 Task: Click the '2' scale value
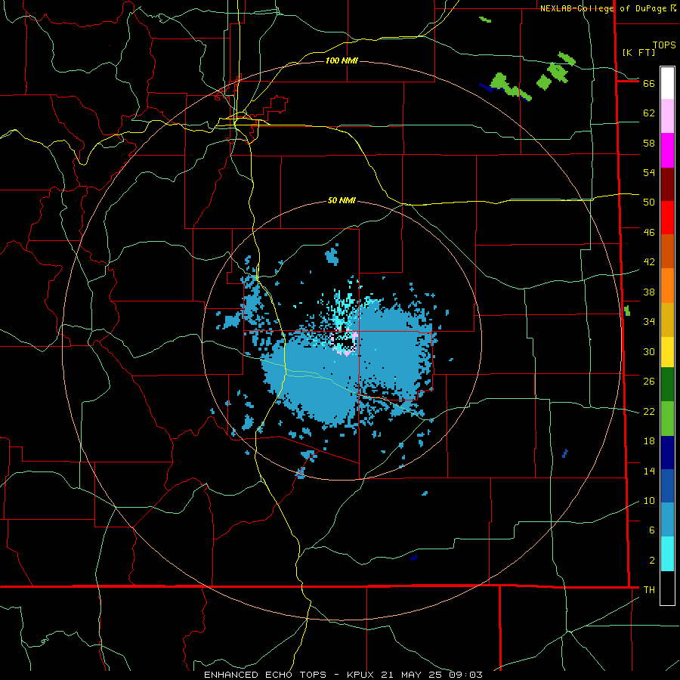tap(652, 561)
